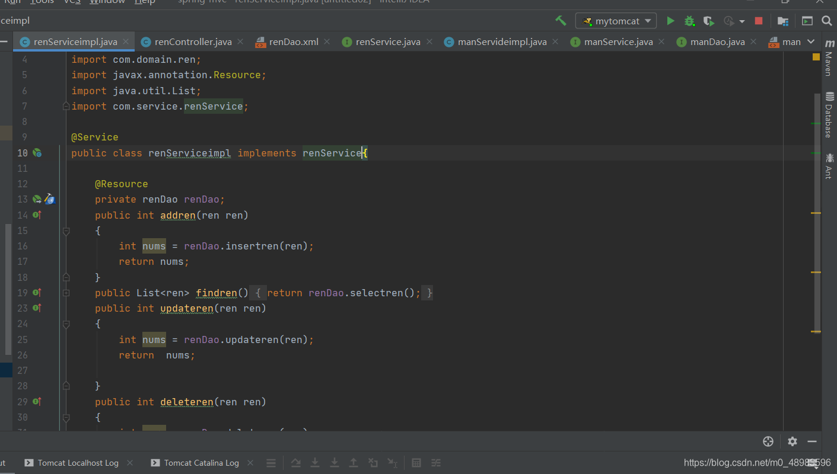Collapse deleteren method fold marker on line 30
The width and height of the screenshot is (837, 474).
(66, 417)
